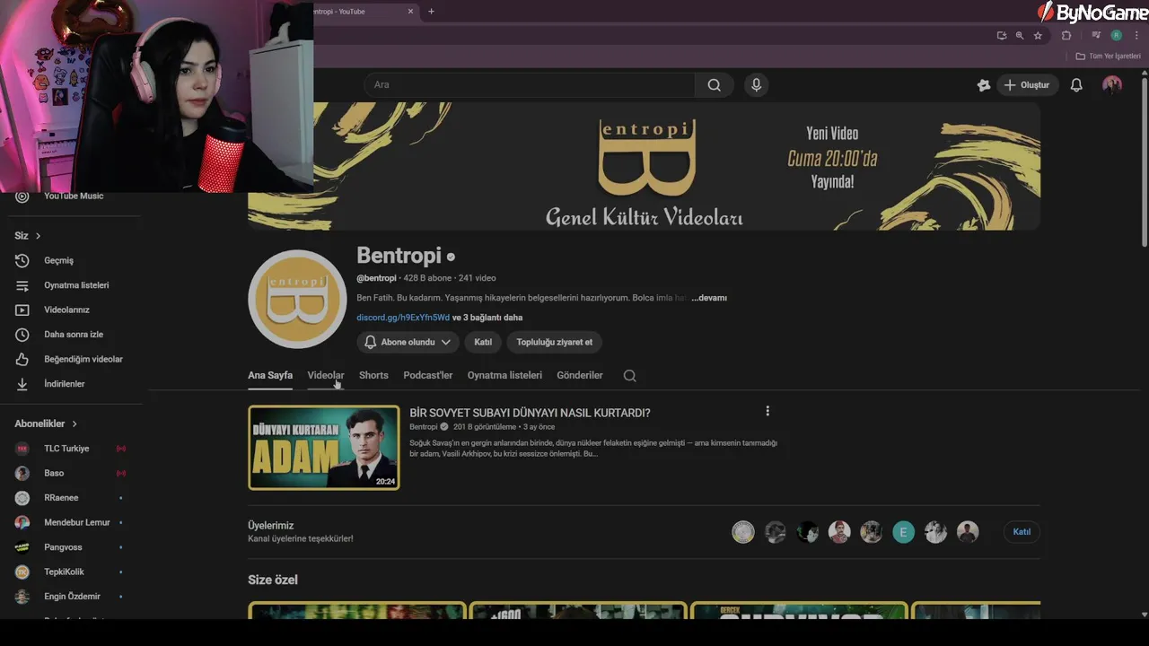Open the Chrome zoom magnifier icon
The image size is (1149, 646).
pyautogui.click(x=1020, y=36)
